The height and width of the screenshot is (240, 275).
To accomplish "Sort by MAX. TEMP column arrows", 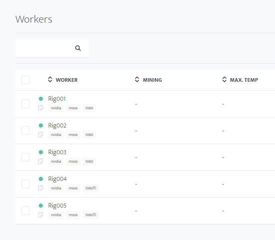I will 224,79.
